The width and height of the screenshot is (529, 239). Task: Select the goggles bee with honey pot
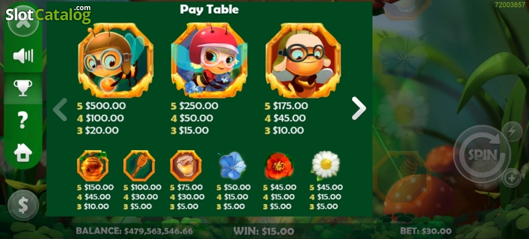pyautogui.click(x=303, y=60)
